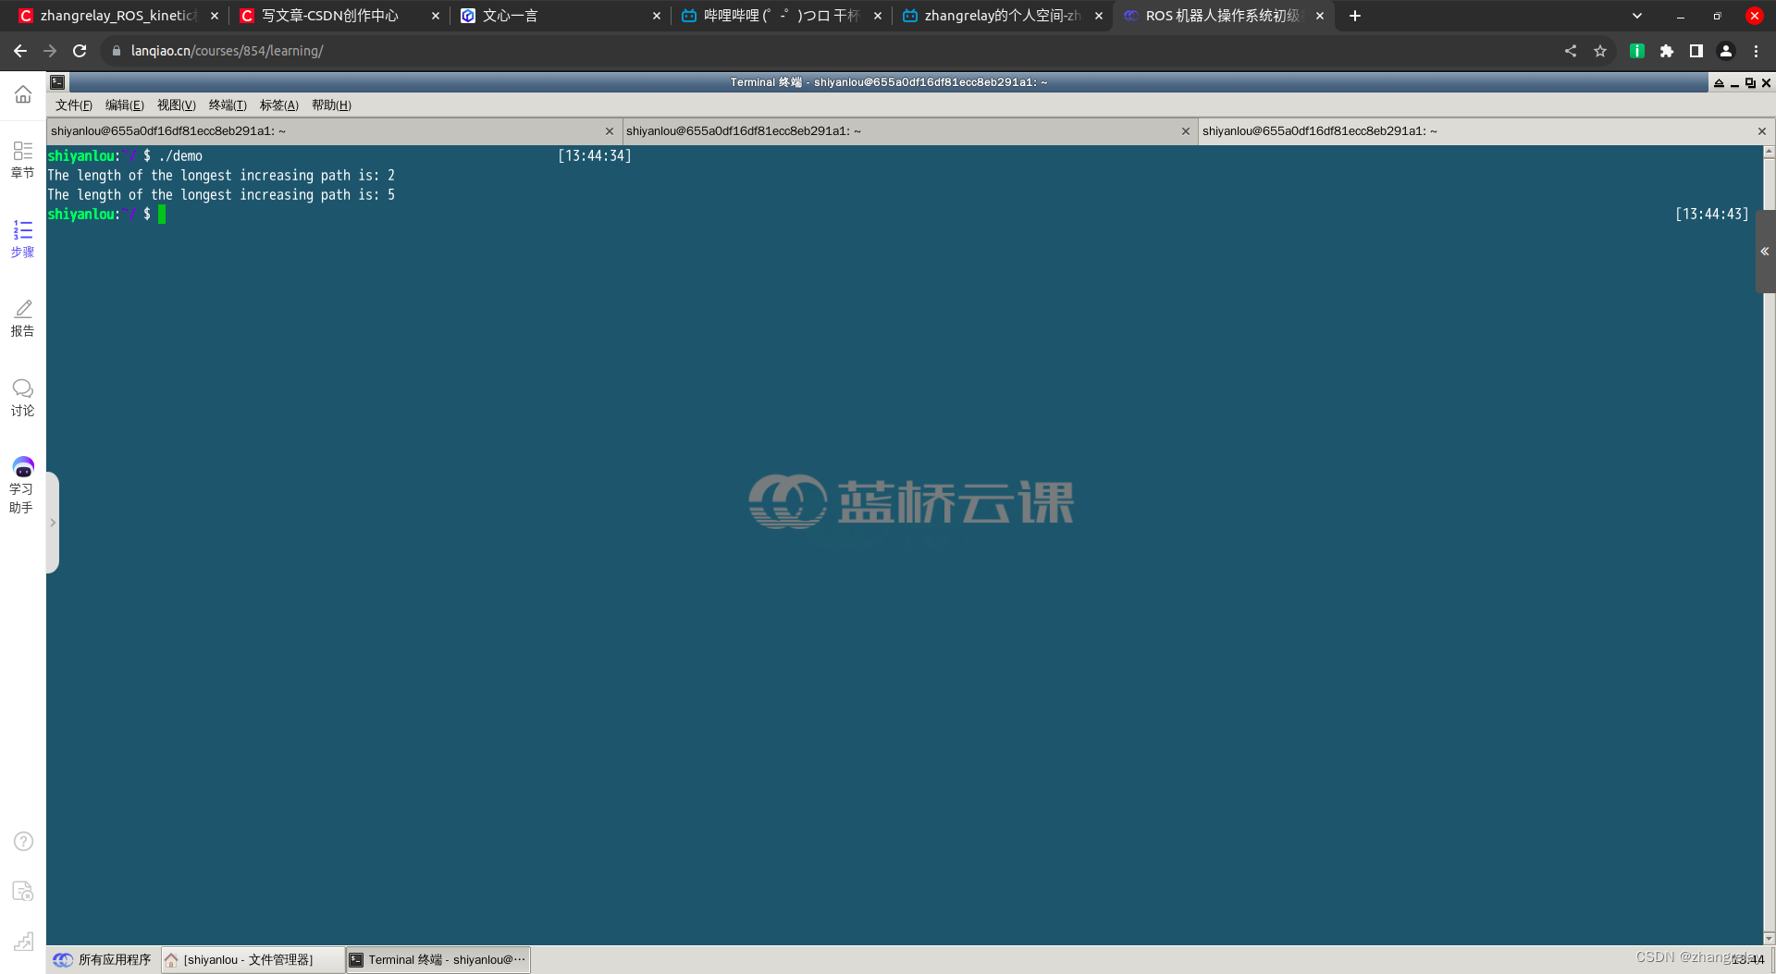Switch to 写文章-CSDN创作中心 browser tab
Image resolution: width=1776 pixels, height=974 pixels.
[339, 16]
